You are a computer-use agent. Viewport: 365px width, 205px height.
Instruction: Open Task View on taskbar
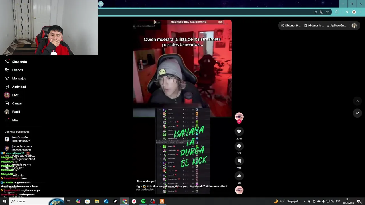pyautogui.click(x=68, y=201)
